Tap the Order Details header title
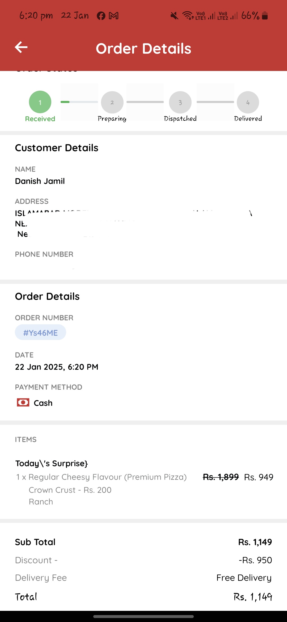 [x=143, y=49]
